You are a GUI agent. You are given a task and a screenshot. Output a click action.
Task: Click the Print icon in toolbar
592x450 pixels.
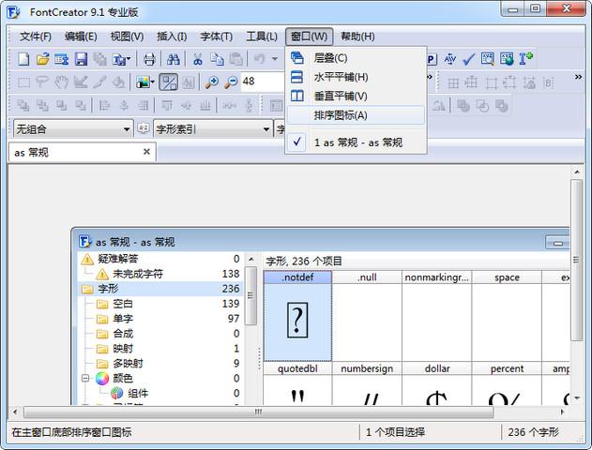pyautogui.click(x=149, y=59)
